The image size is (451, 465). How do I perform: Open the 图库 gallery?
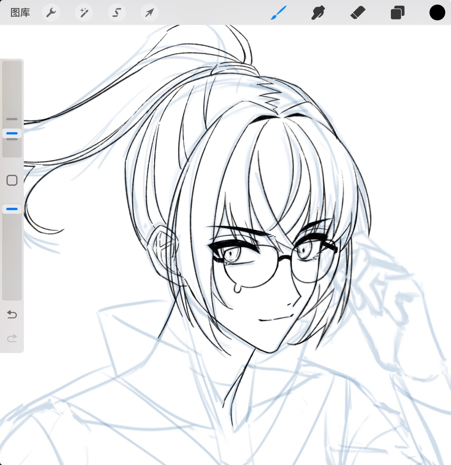20,12
